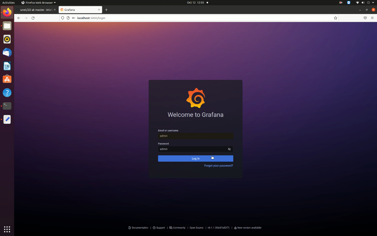Click the tracking protection shield icon
Image resolution: width=377 pixels, height=236 pixels.
click(63, 18)
